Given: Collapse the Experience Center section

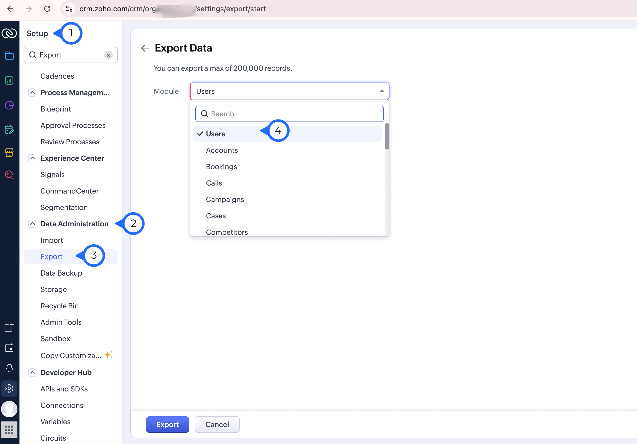Looking at the screenshot, I should tap(33, 158).
